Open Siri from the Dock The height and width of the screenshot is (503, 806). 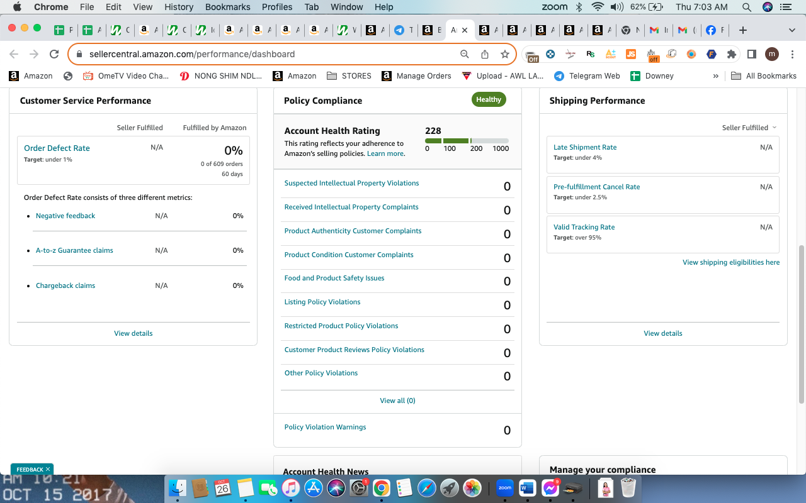[x=336, y=487]
